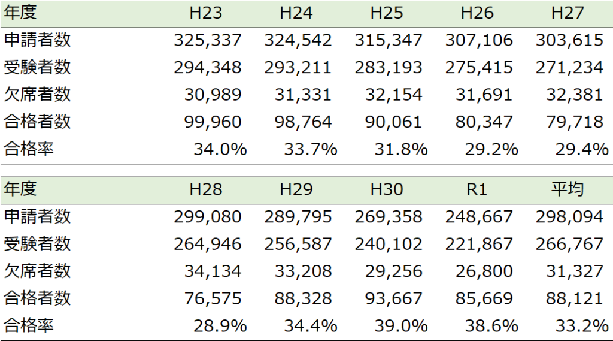Image resolution: width=613 pixels, height=341 pixels.
Task: Select the H27 column header
Action: pyautogui.click(x=568, y=13)
